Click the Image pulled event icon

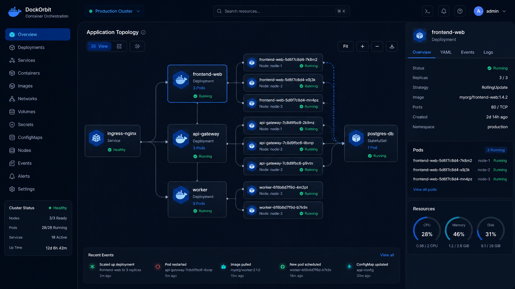tap(224, 267)
